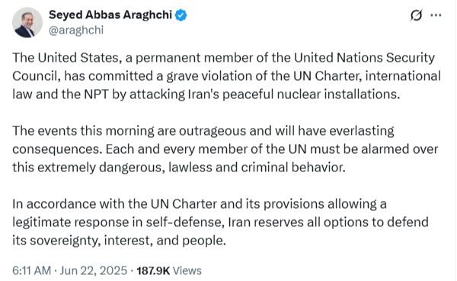Click the Views label
The height and width of the screenshot is (281, 457).
187,270
